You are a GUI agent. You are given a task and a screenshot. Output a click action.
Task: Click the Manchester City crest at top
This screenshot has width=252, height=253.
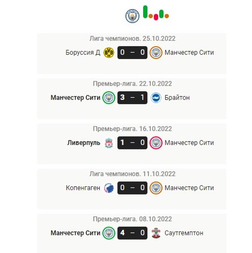132,16
